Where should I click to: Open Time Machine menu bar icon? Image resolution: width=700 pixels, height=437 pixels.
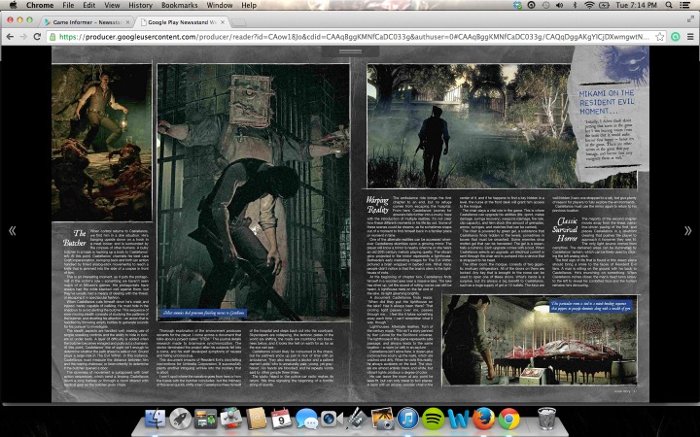[x=545, y=5]
